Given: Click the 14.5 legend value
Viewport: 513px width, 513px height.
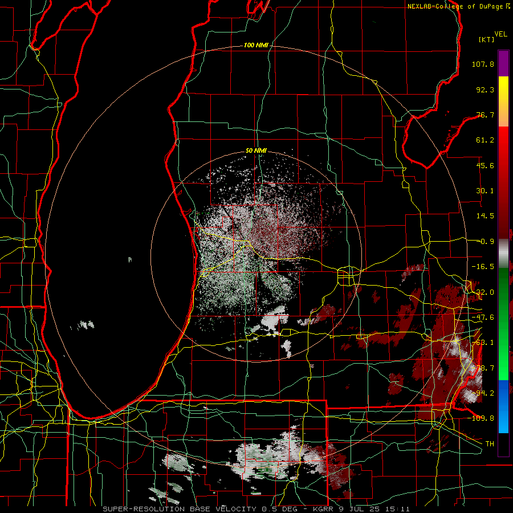Looking at the screenshot, I should [x=485, y=216].
